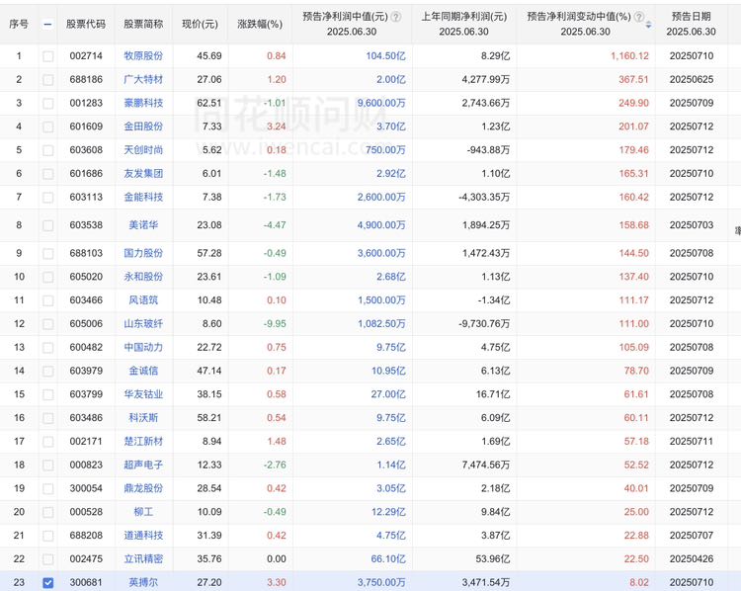Click forecast profit value 1,082.50万
The width and height of the screenshot is (741, 591).
pyautogui.click(x=381, y=324)
